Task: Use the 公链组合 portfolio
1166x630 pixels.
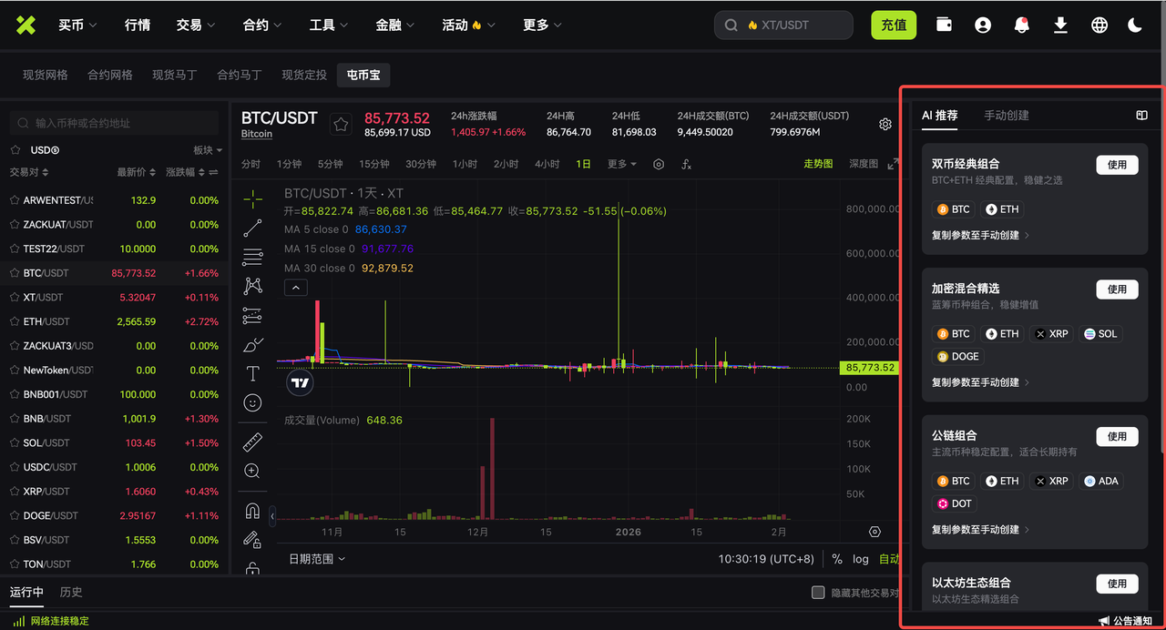Action: pos(1117,436)
